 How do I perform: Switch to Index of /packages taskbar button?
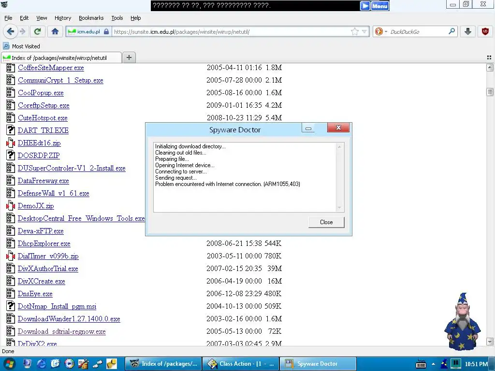(163, 364)
